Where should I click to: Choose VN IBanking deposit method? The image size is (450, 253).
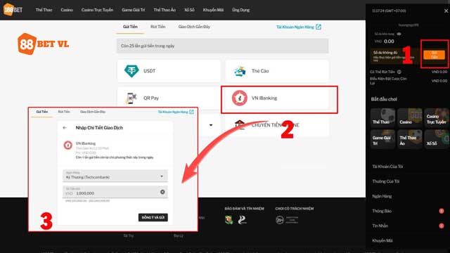[277, 98]
